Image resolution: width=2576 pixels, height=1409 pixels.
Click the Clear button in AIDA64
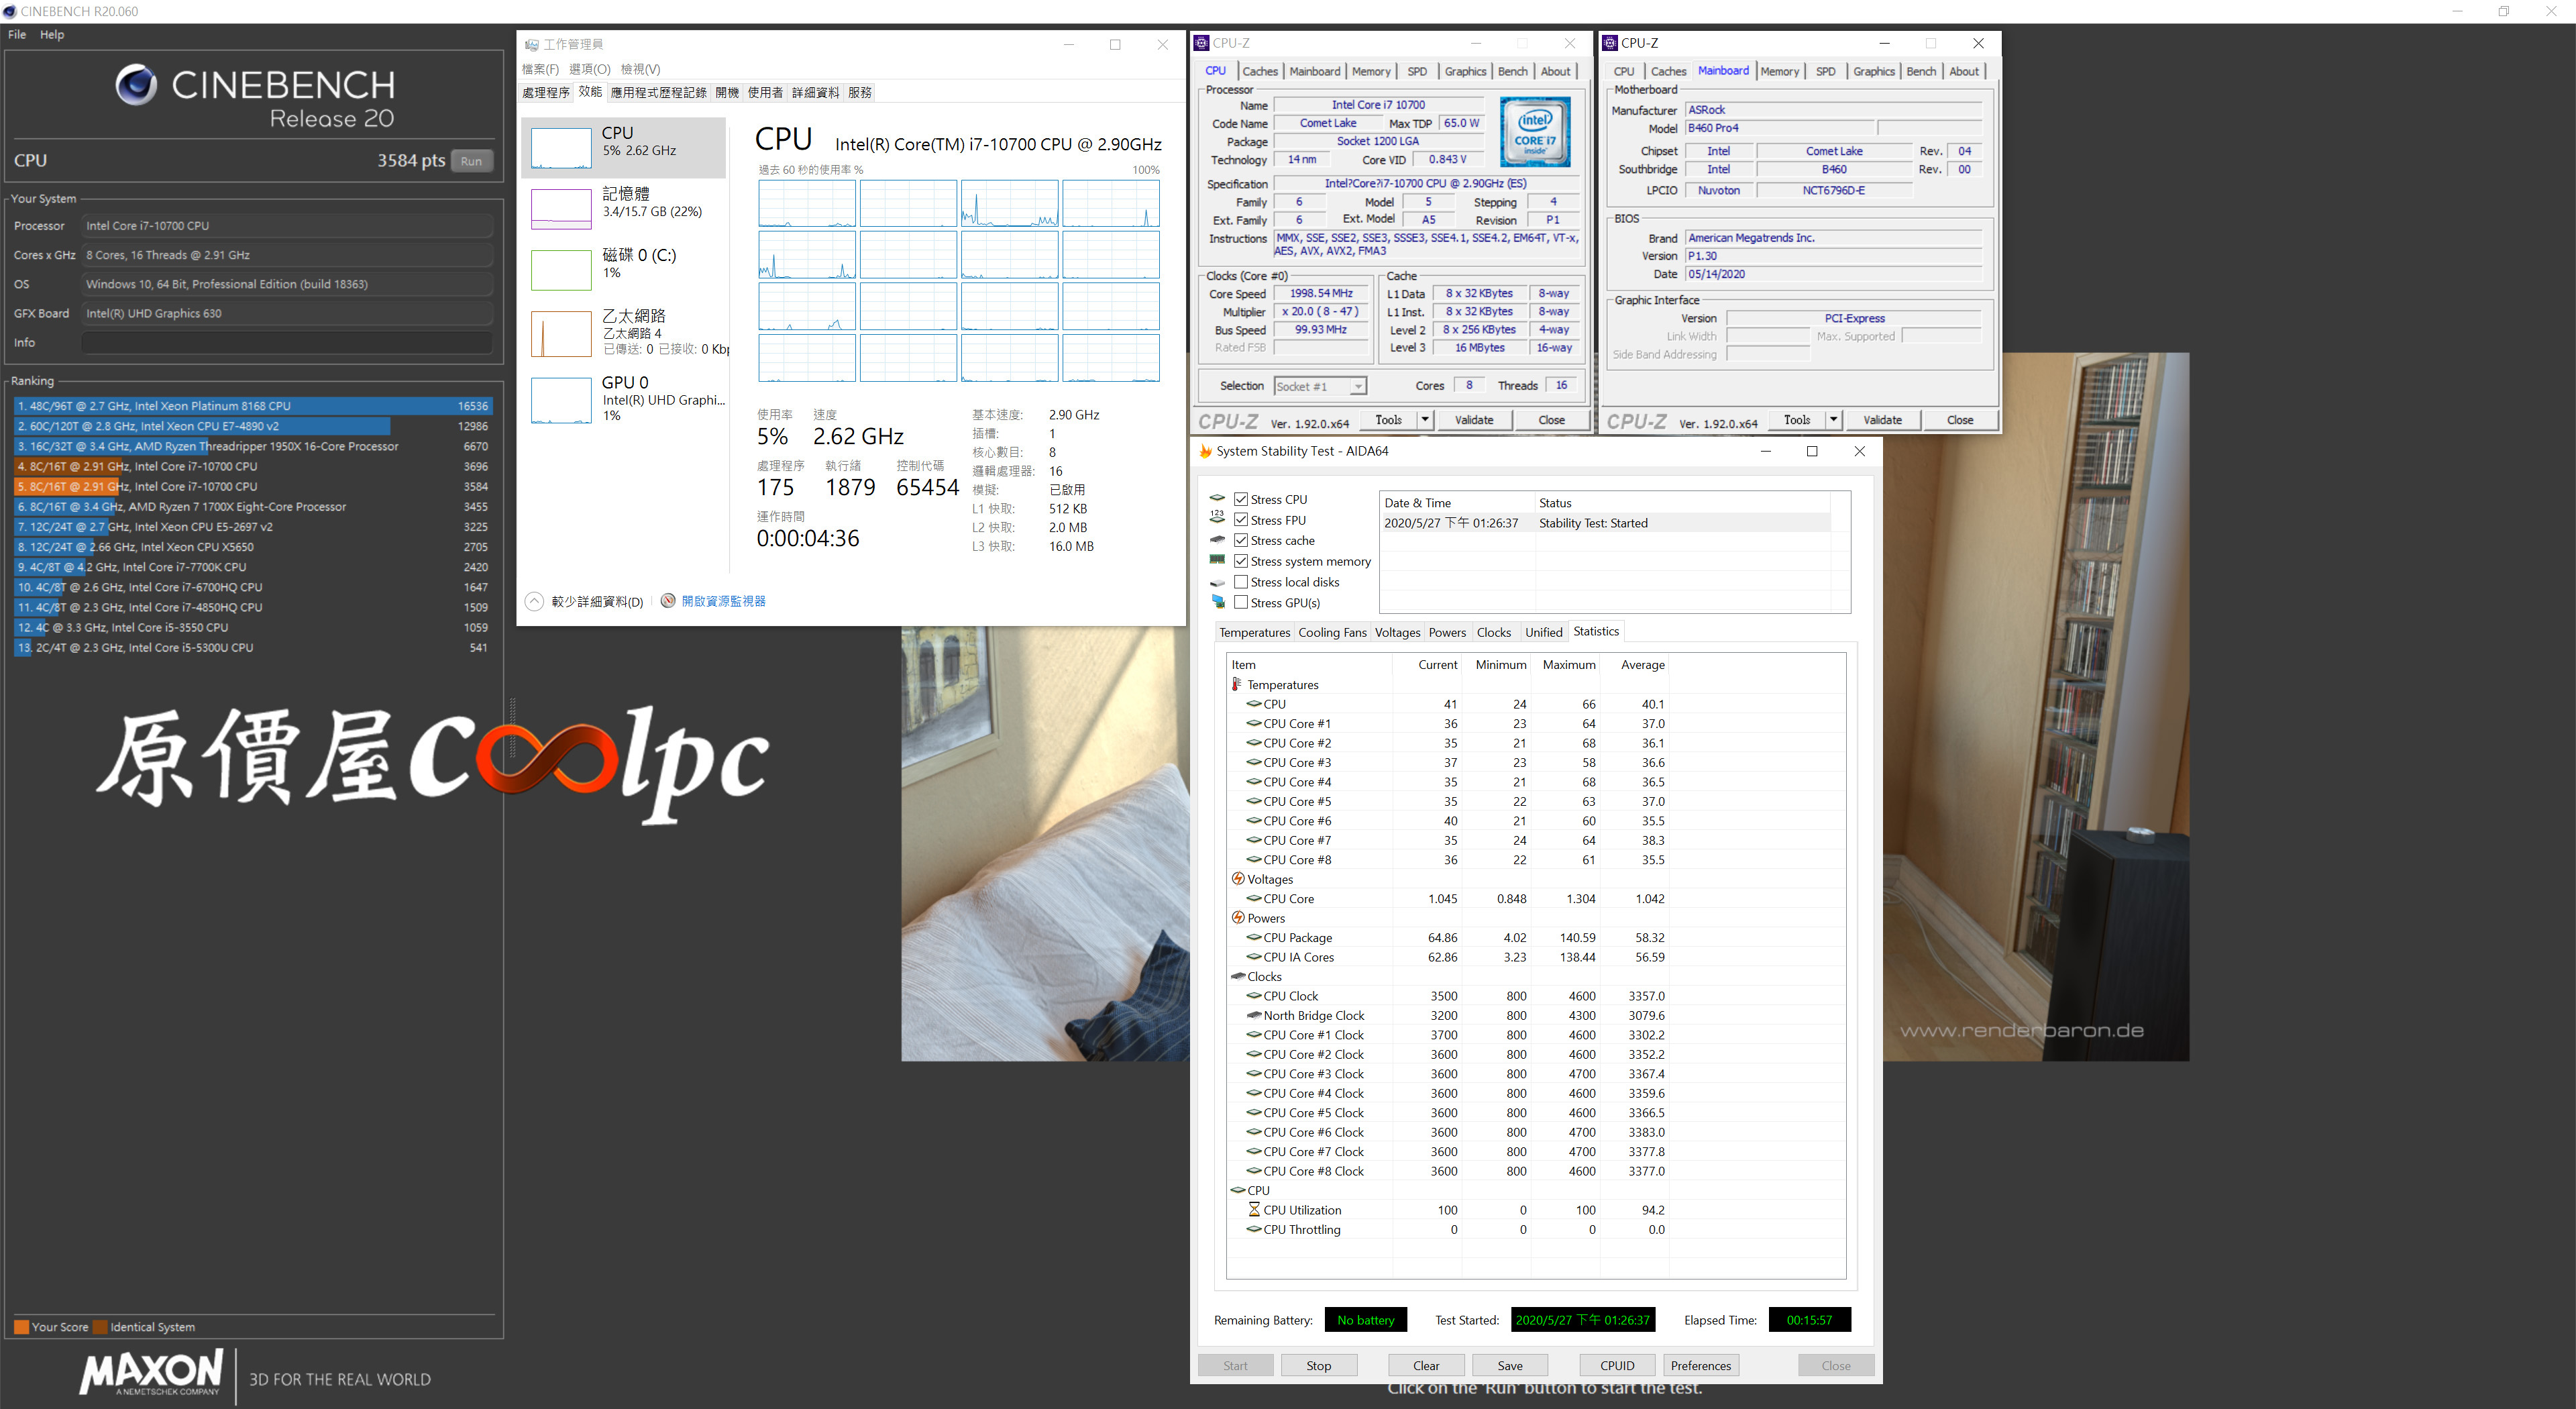(1426, 1365)
